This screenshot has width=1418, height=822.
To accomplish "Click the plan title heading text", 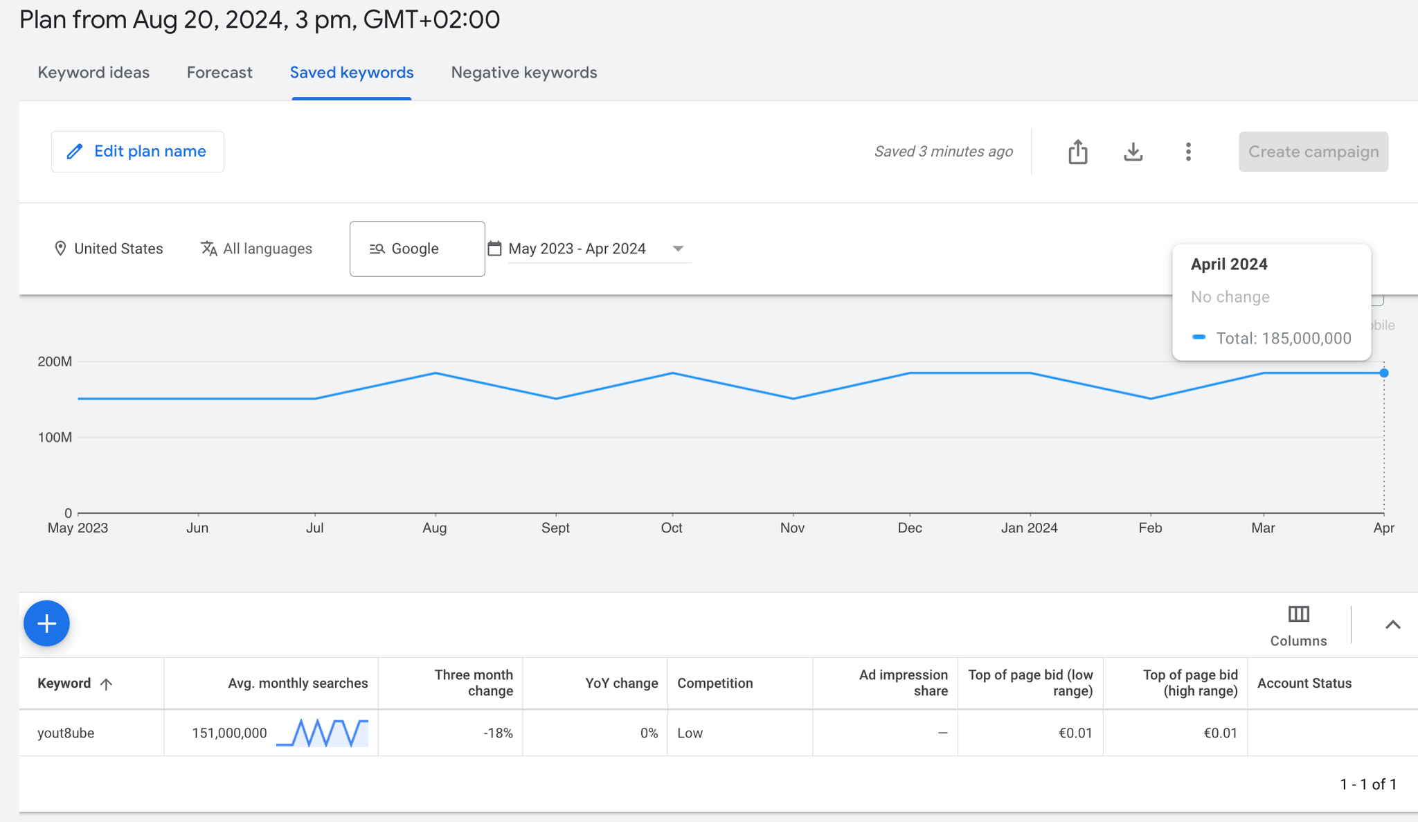I will pyautogui.click(x=260, y=19).
